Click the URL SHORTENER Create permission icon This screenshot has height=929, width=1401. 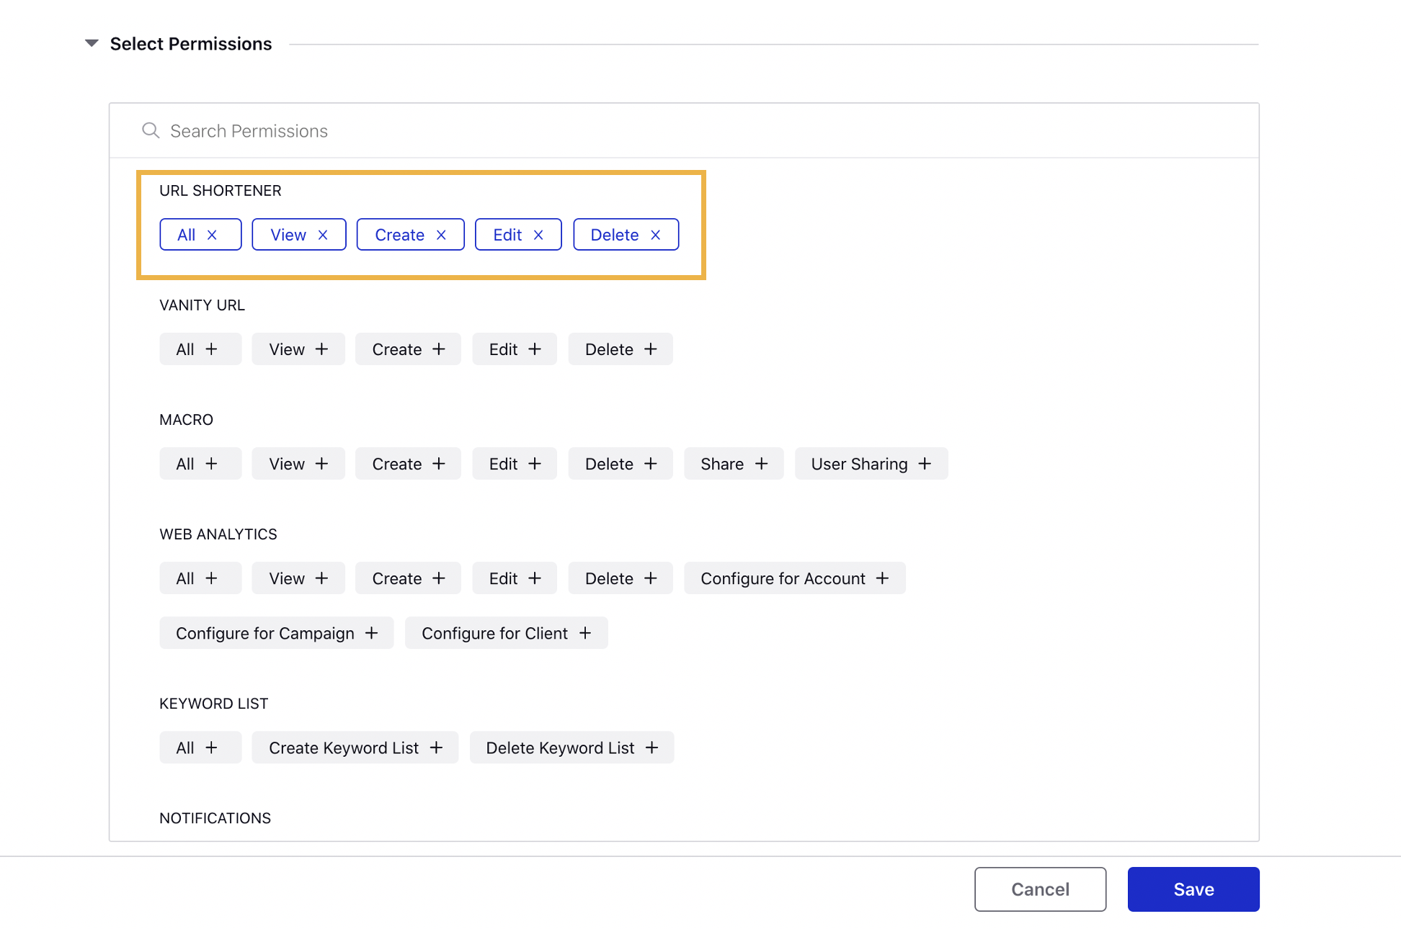tap(442, 233)
